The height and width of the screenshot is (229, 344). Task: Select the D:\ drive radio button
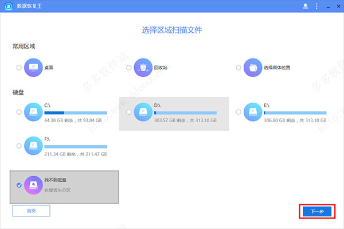click(x=129, y=112)
